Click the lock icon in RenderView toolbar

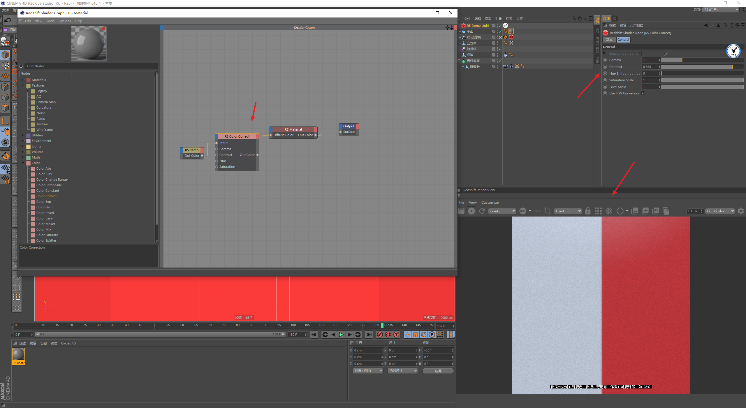click(x=587, y=211)
